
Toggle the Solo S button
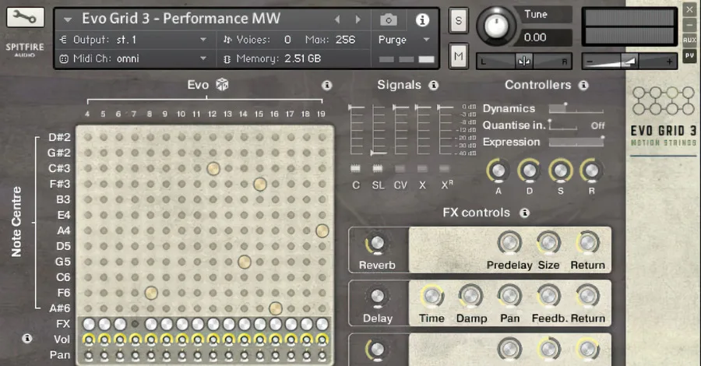pyautogui.click(x=458, y=20)
